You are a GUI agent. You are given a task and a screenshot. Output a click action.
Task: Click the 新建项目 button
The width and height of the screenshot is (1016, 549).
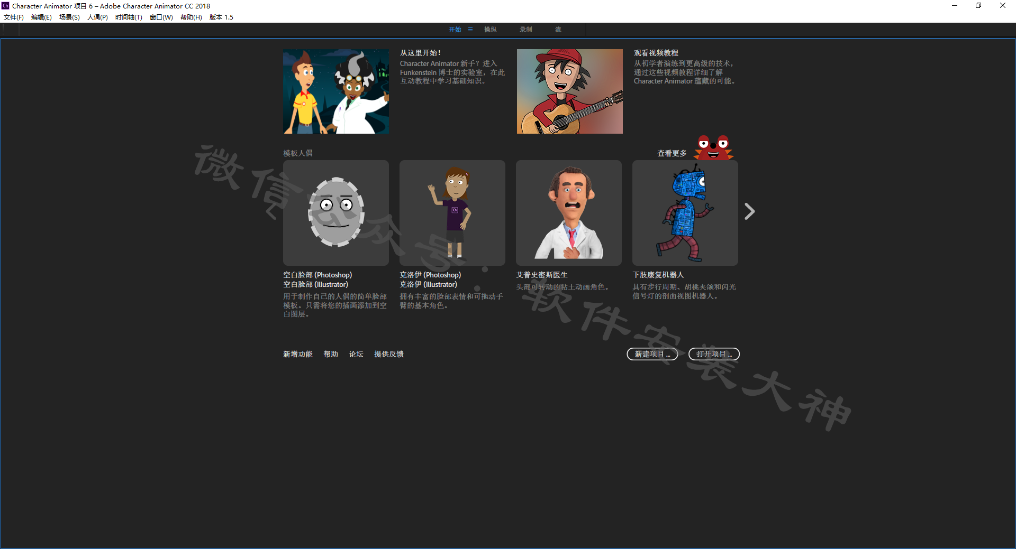[x=652, y=354]
